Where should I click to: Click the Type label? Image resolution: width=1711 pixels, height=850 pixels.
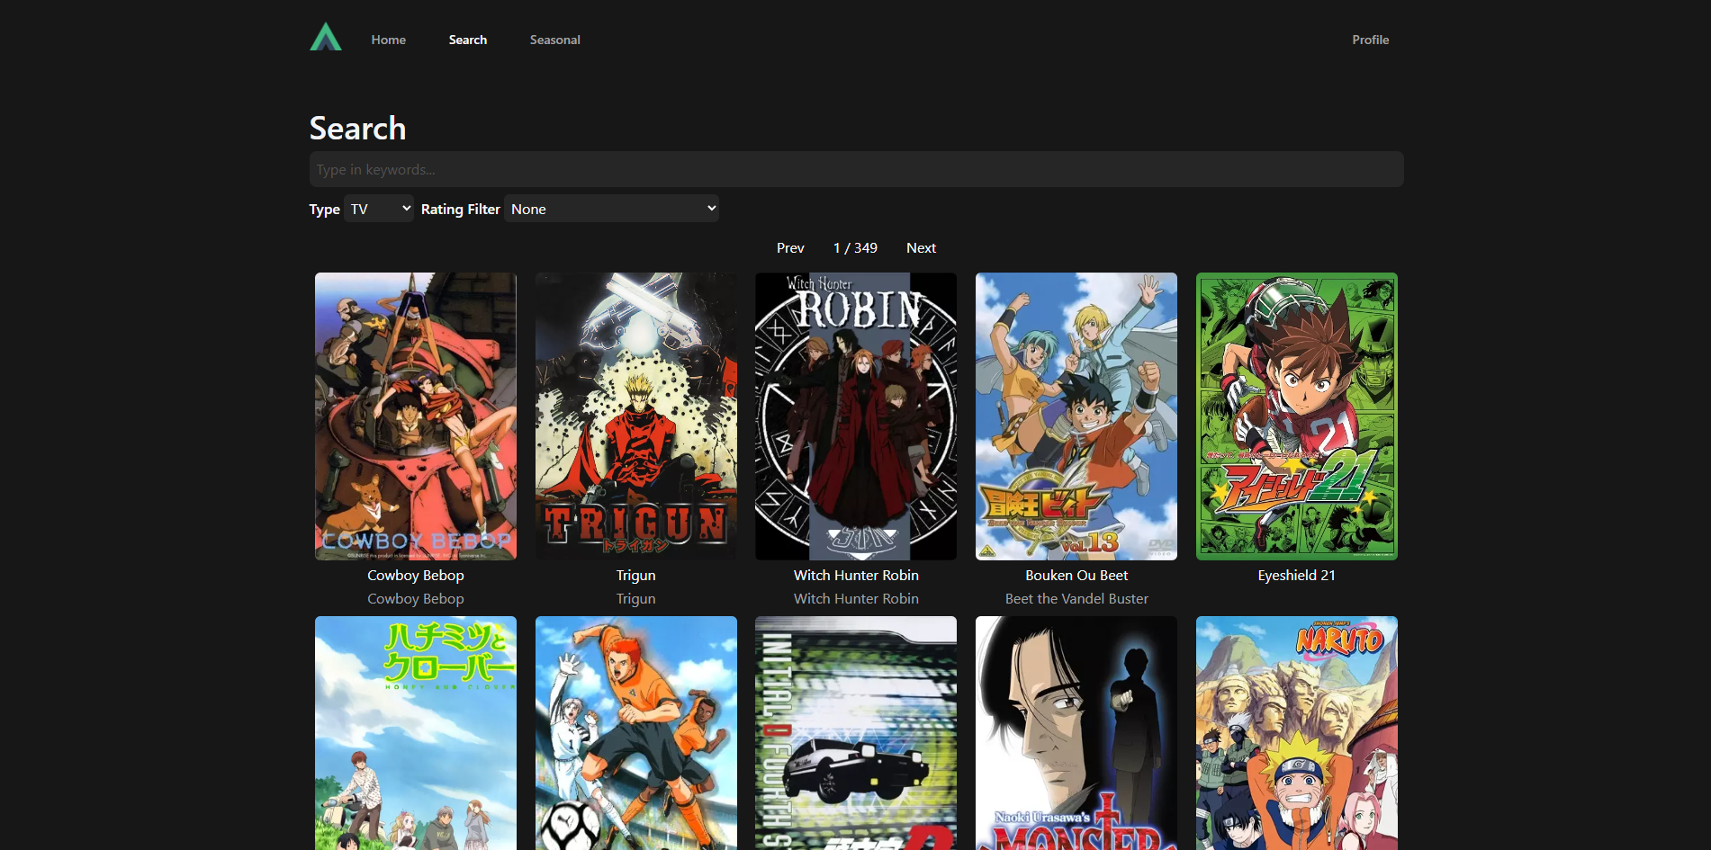324,209
